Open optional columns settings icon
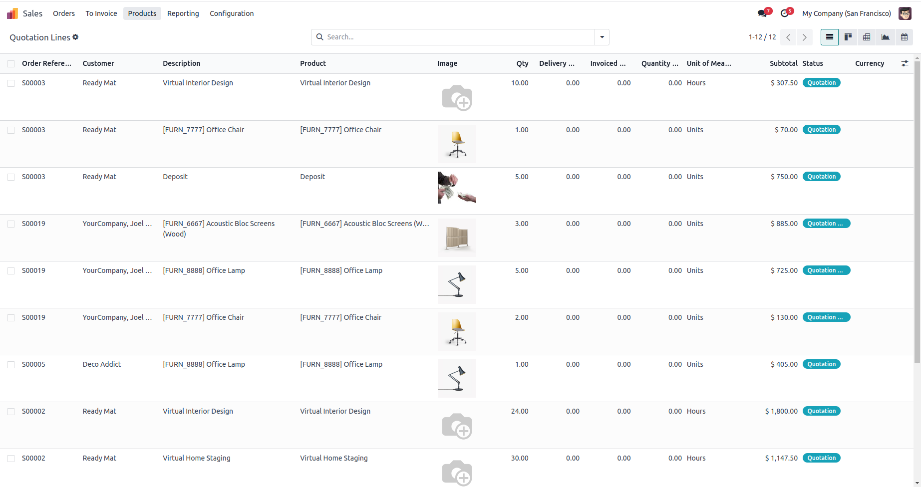The width and height of the screenshot is (921, 487). click(x=905, y=63)
